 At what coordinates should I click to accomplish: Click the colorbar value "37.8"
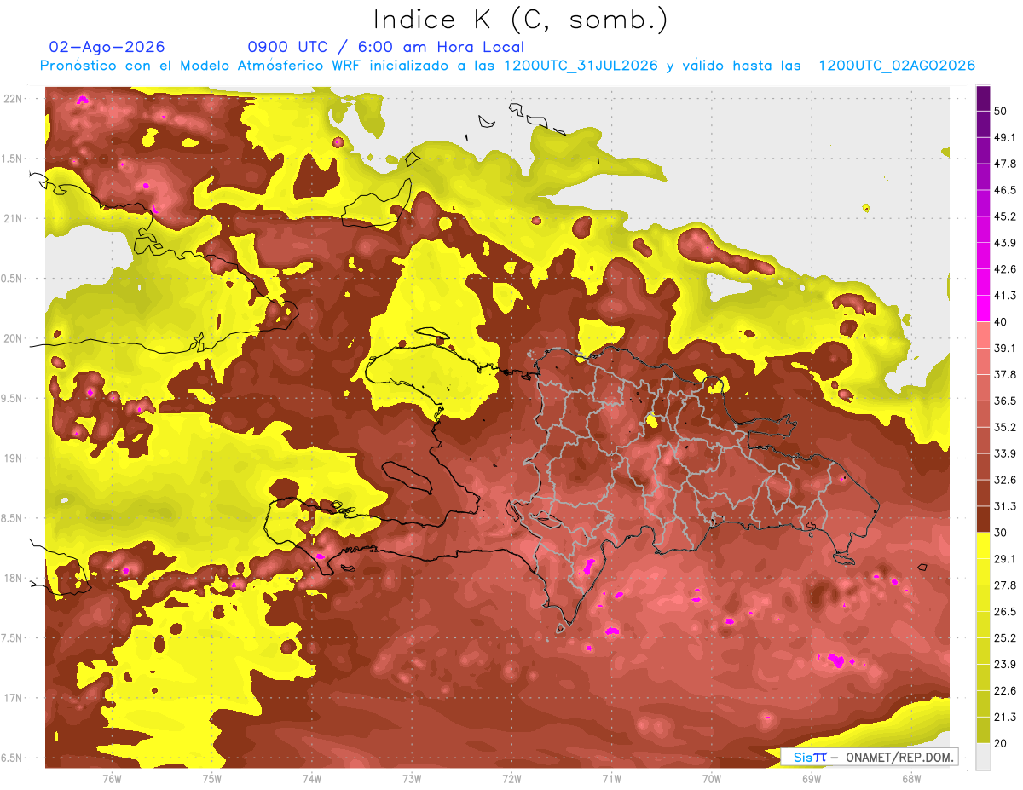[1004, 374]
